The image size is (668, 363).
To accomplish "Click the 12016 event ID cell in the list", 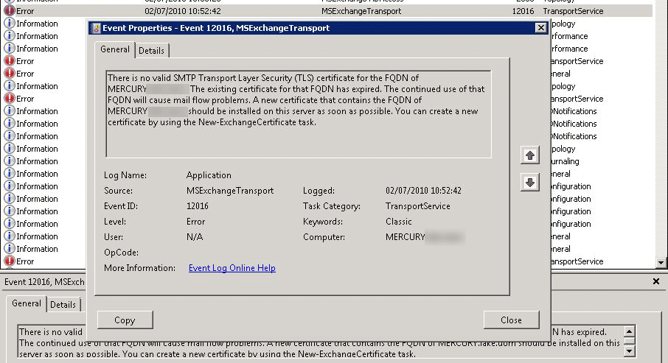I will pyautogui.click(x=523, y=11).
